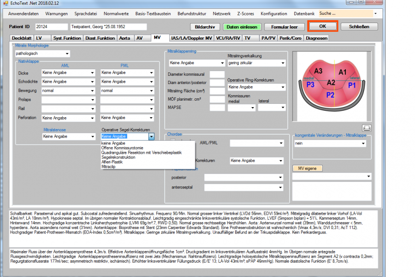The image size is (415, 277).
Task: Open the IAS/LA/Doppler MV tab
Action: pos(191,38)
